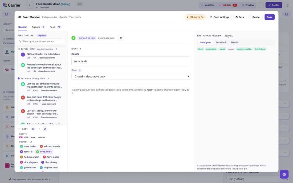Deploy the Feed Builder demo
293x183 pixels.
[x=274, y=5]
